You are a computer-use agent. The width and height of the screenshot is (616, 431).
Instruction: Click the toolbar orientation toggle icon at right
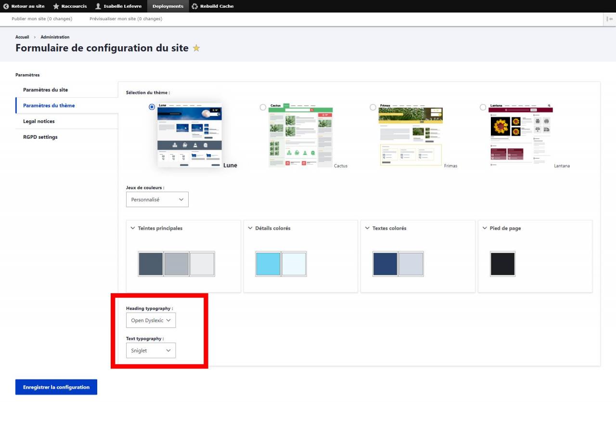click(610, 19)
